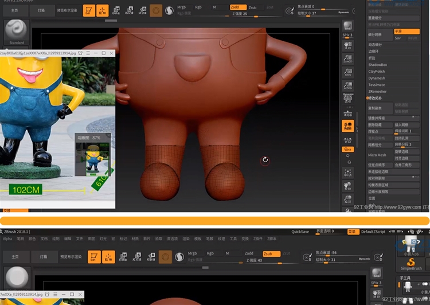Click the 预览布尔渲染 button in lower window
Viewport: 430px width, 305px height.
click(71, 257)
